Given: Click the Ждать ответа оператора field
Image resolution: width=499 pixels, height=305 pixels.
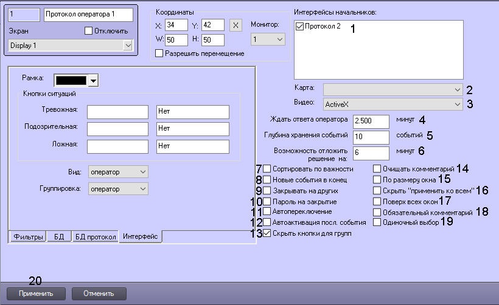Looking at the screenshot, I should click(370, 120).
